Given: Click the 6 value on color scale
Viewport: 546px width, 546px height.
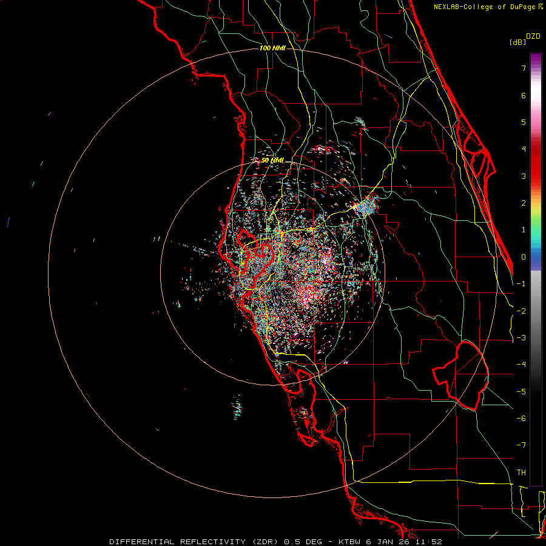Looking at the screenshot, I should [x=524, y=95].
